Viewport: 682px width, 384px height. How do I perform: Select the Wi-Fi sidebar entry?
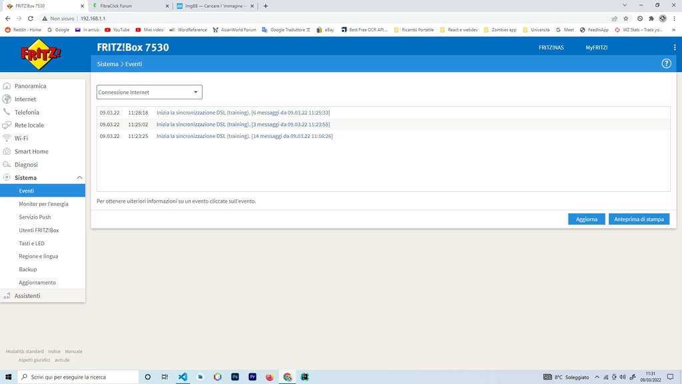21,138
